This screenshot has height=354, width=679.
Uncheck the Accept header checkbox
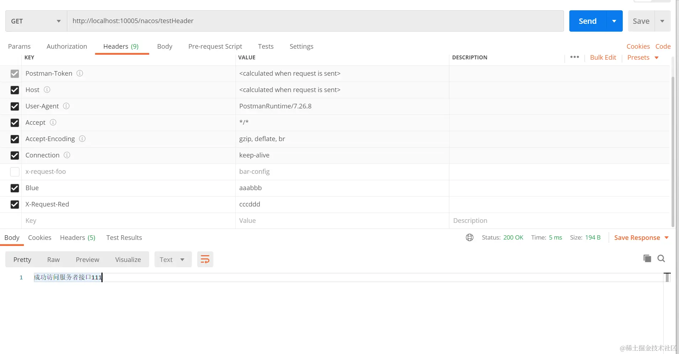click(15, 123)
